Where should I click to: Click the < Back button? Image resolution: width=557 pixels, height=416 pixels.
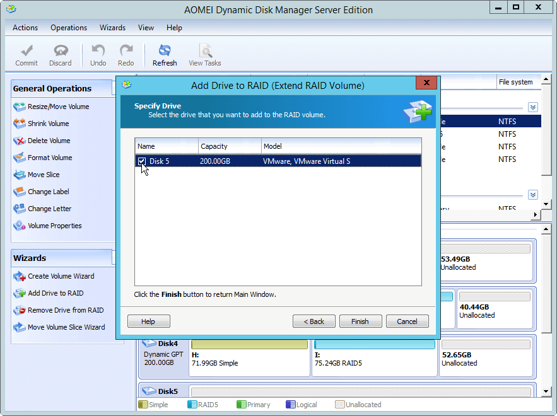tap(314, 321)
